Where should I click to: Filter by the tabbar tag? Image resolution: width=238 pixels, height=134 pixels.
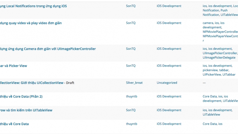click(x=224, y=70)
